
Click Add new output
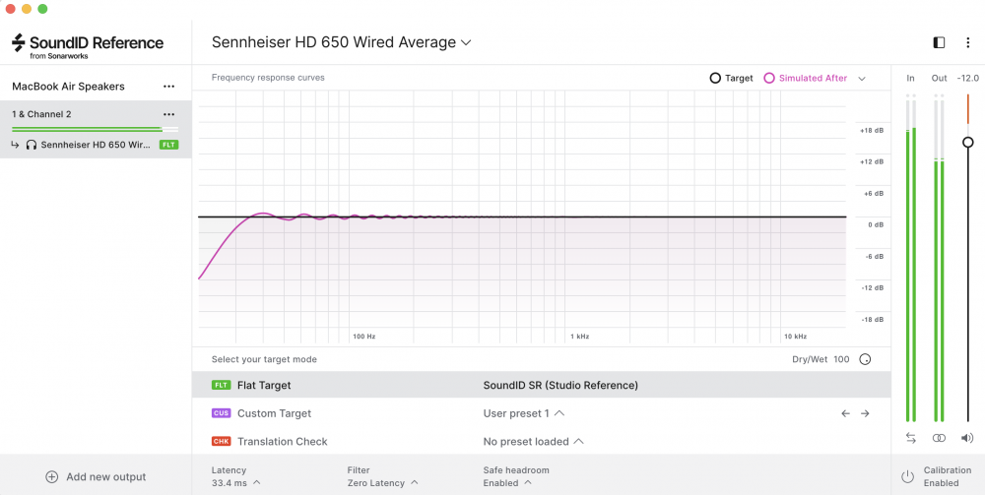[x=96, y=477]
